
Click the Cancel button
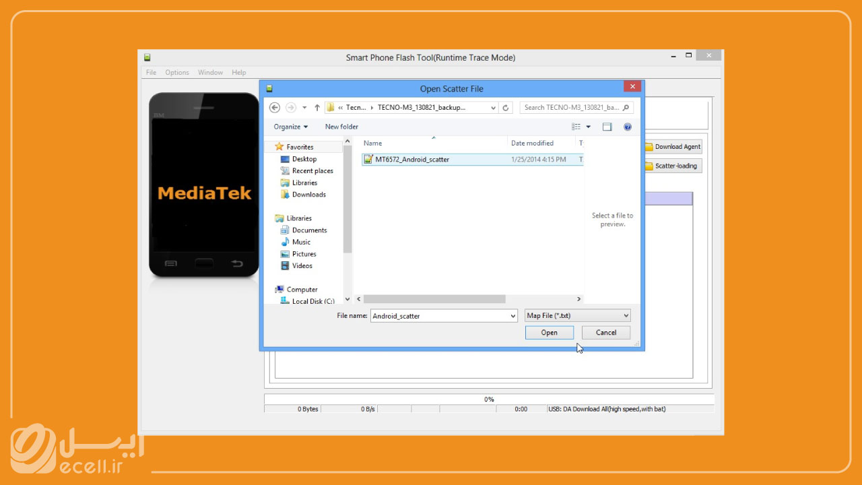click(605, 332)
